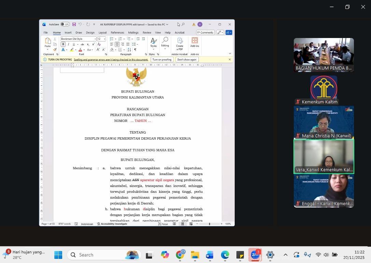Click the Turn on proofing button
This screenshot has height=263, width=371.
[x=162, y=60]
